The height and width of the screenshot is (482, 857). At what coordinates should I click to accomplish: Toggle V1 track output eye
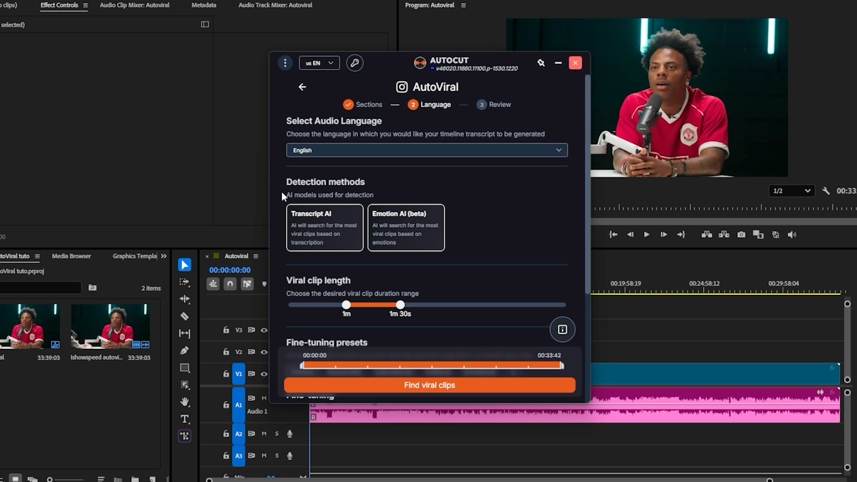tap(264, 374)
